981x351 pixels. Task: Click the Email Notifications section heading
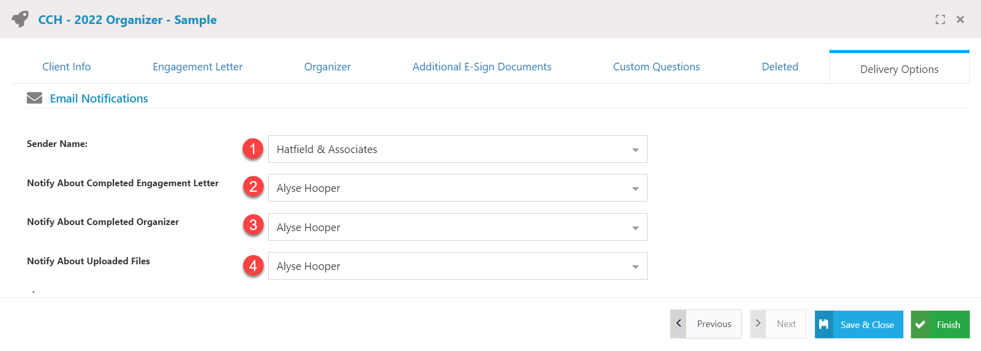click(x=99, y=98)
